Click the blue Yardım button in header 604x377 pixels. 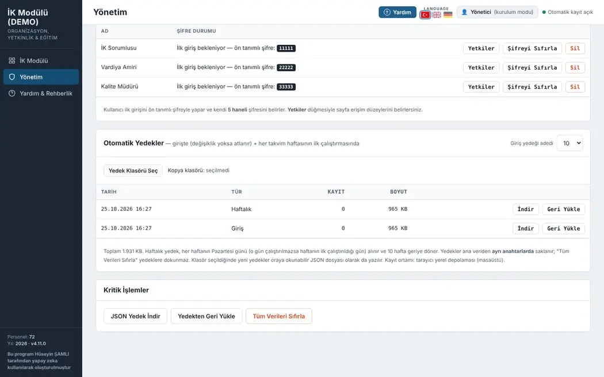tap(397, 12)
